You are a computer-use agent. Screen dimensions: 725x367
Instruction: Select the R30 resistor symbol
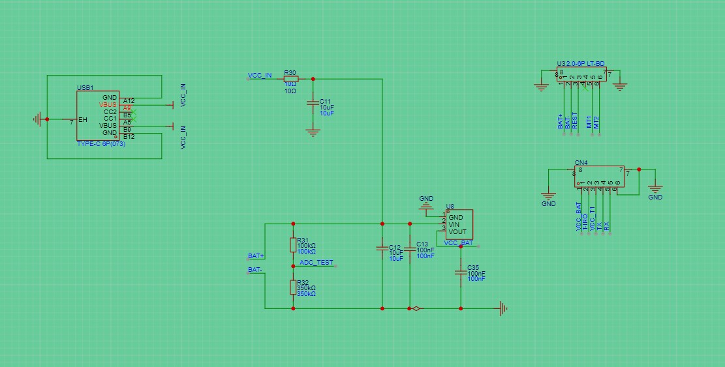tap(291, 79)
